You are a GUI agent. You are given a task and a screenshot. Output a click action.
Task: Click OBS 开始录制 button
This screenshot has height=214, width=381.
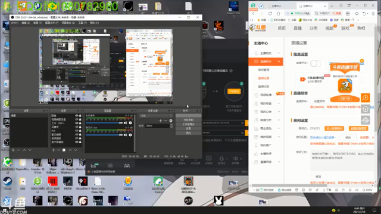[188, 120]
